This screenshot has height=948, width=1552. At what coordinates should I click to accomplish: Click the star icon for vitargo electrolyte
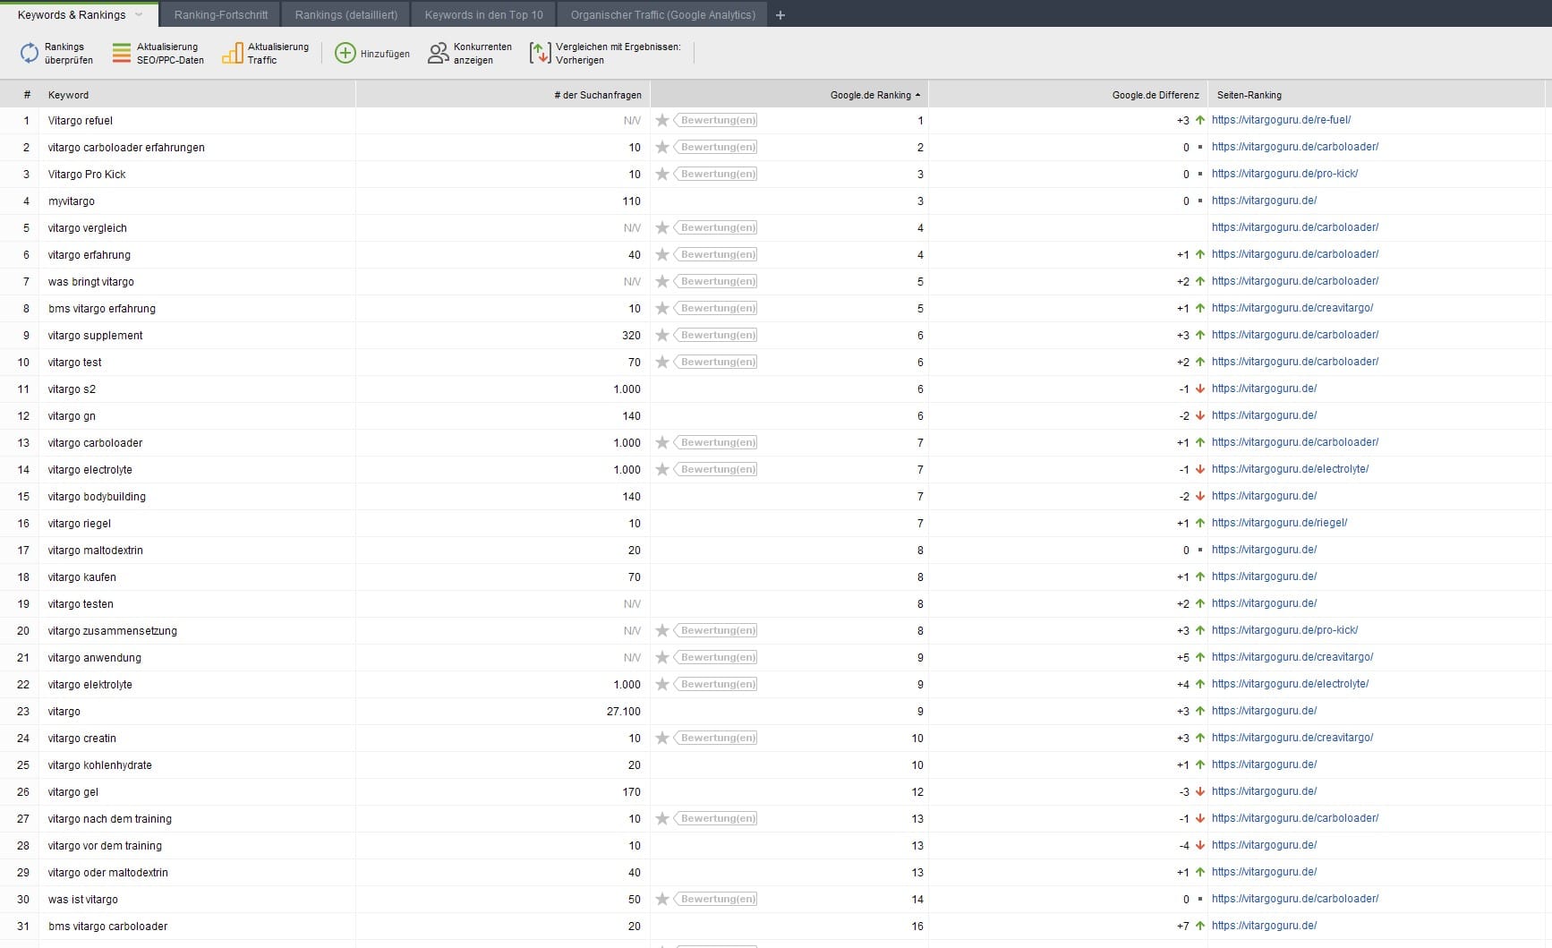point(662,469)
